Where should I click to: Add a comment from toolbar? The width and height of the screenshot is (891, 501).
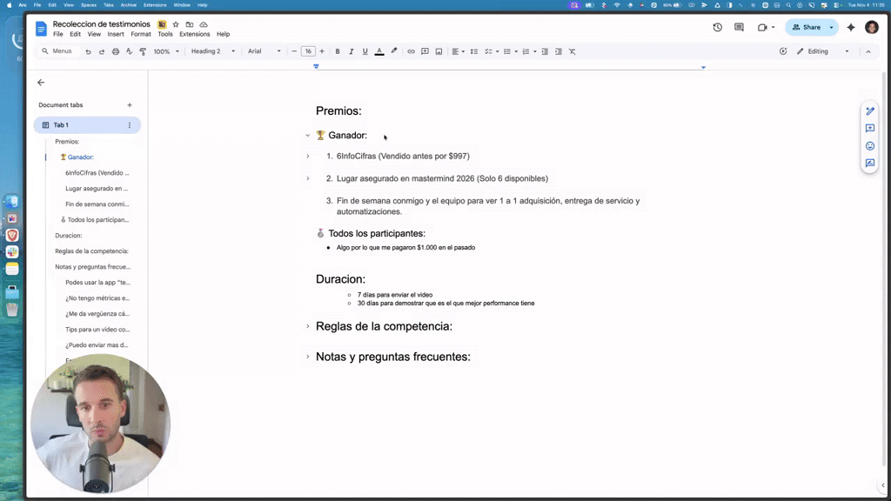(425, 51)
